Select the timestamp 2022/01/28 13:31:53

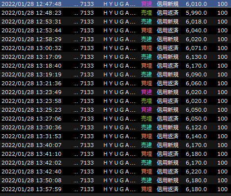click(x=31, y=136)
